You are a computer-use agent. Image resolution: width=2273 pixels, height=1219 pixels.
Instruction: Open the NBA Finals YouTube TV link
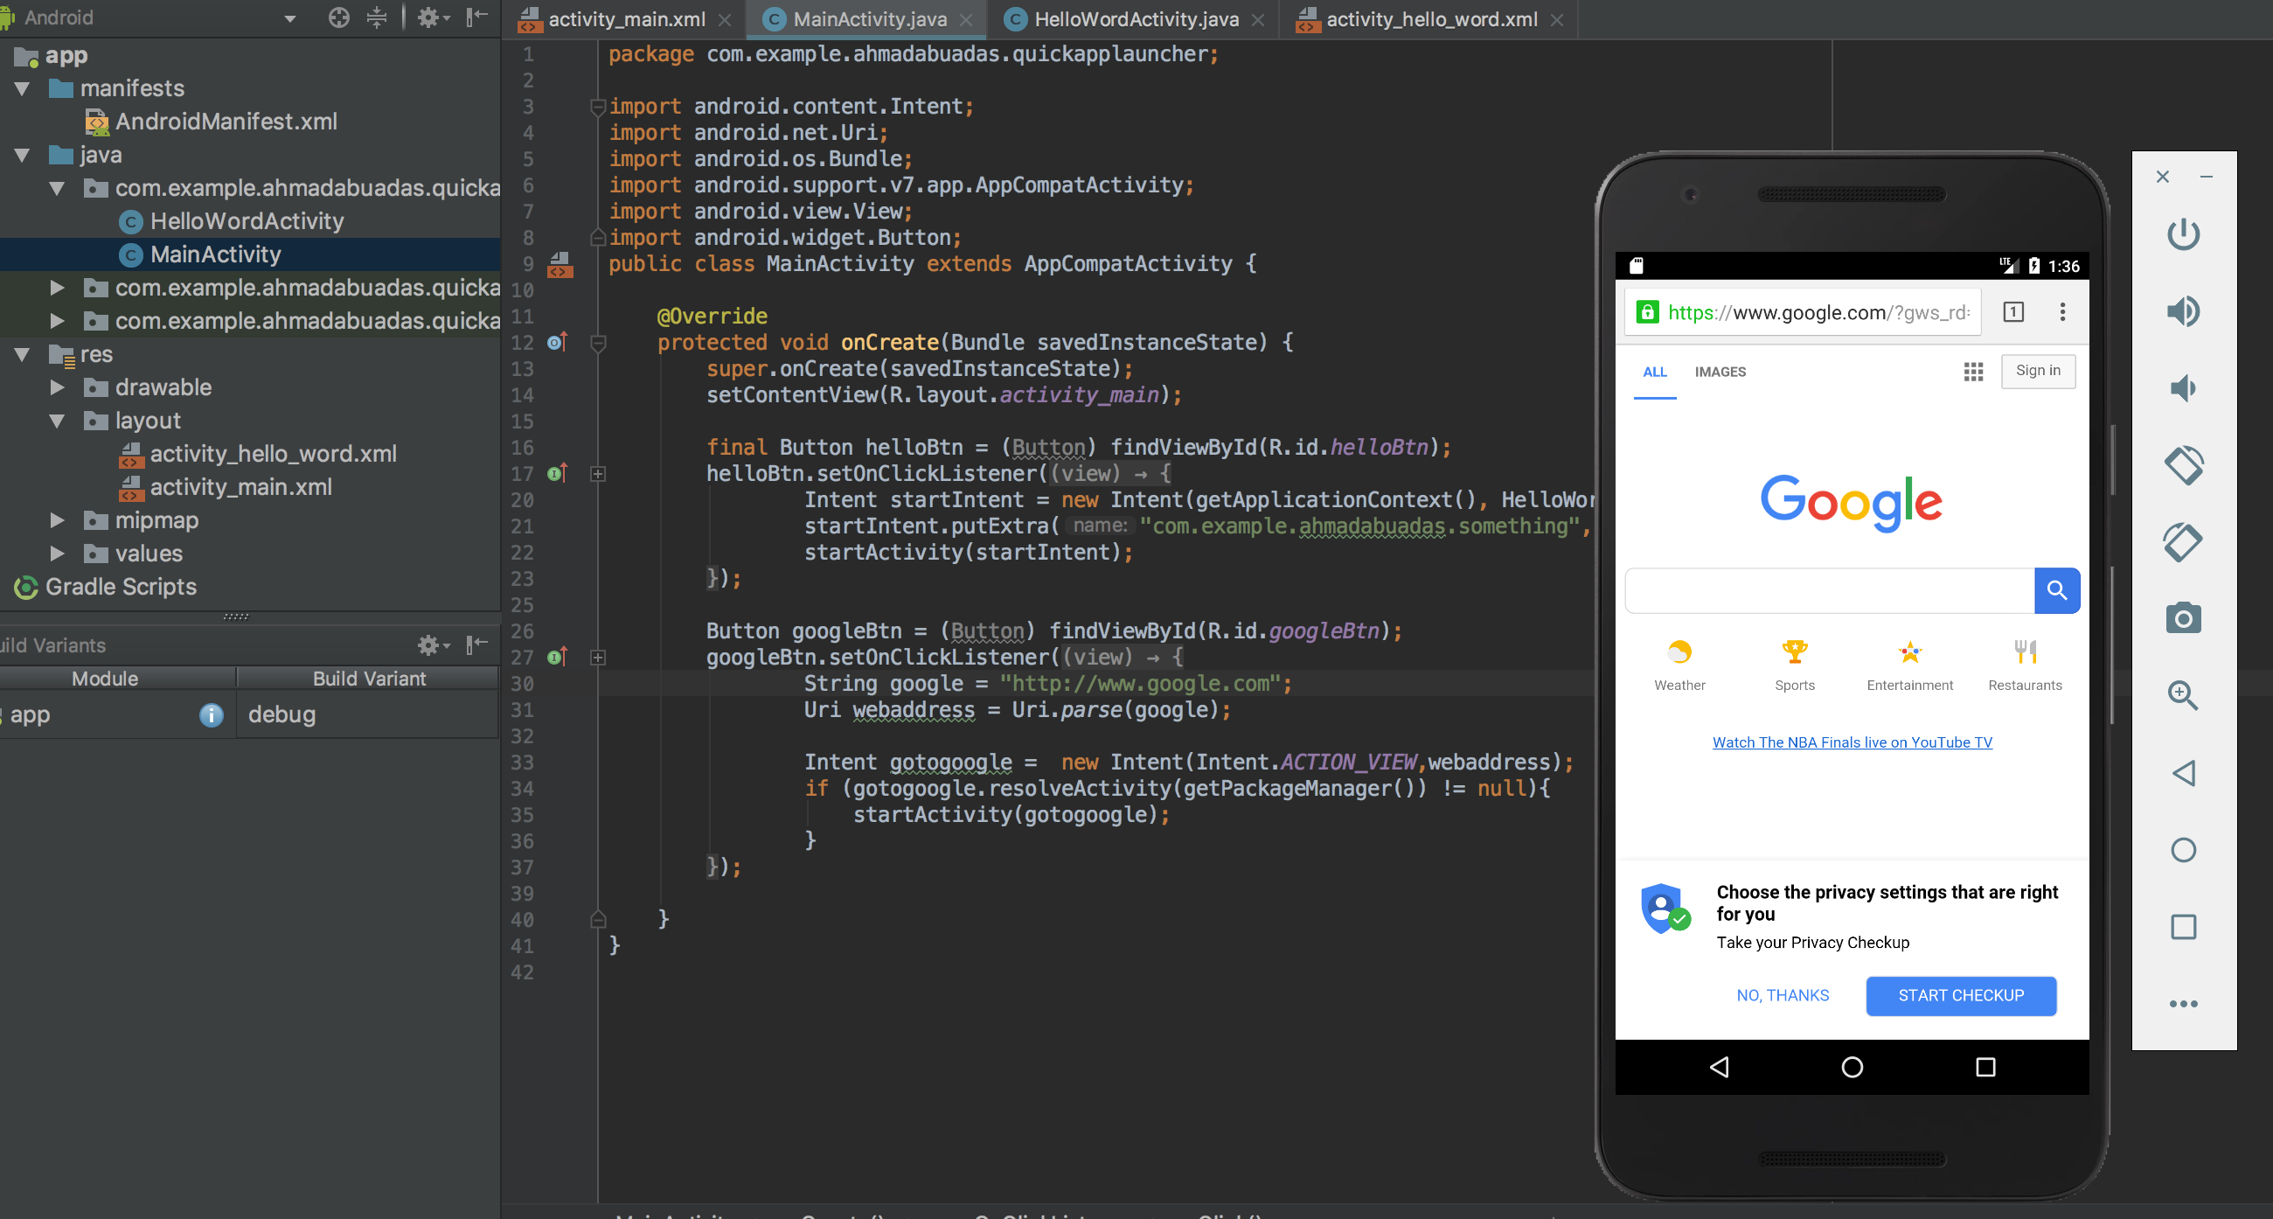pyautogui.click(x=1852, y=742)
